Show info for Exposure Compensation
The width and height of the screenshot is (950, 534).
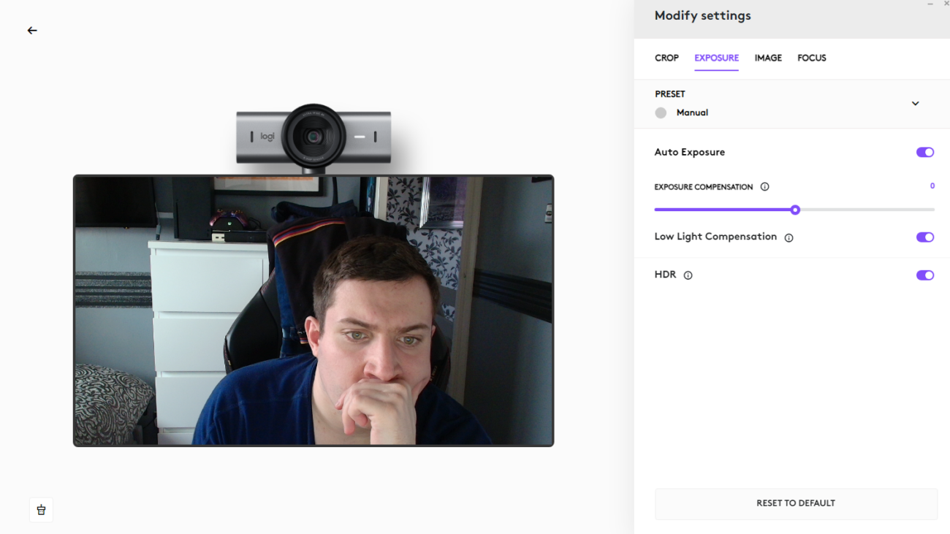coord(764,187)
